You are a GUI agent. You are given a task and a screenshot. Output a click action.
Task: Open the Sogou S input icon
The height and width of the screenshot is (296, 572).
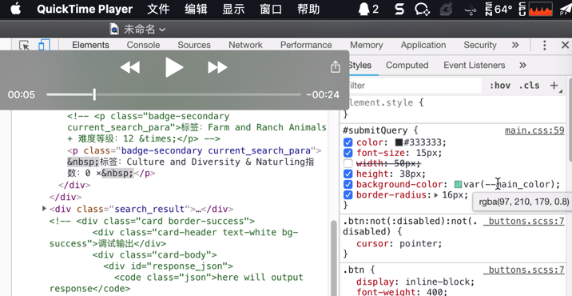point(399,9)
